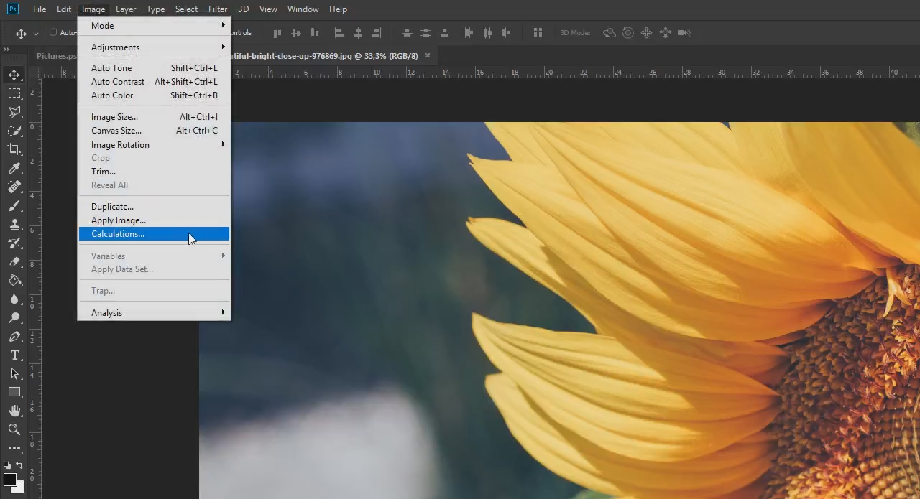Click the Auto-Align Layers icon

point(537,33)
